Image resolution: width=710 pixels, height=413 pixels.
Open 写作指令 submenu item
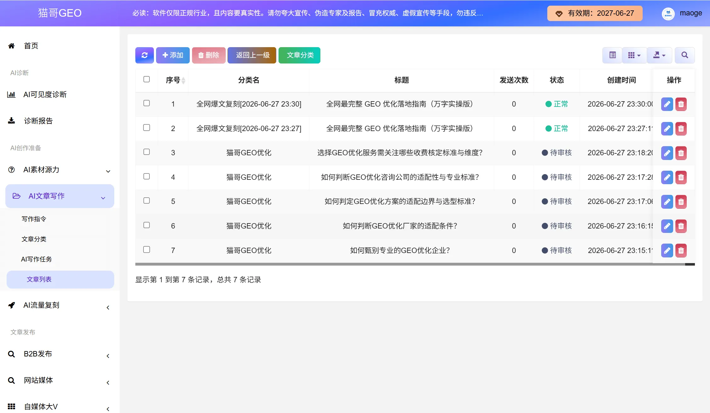point(34,219)
